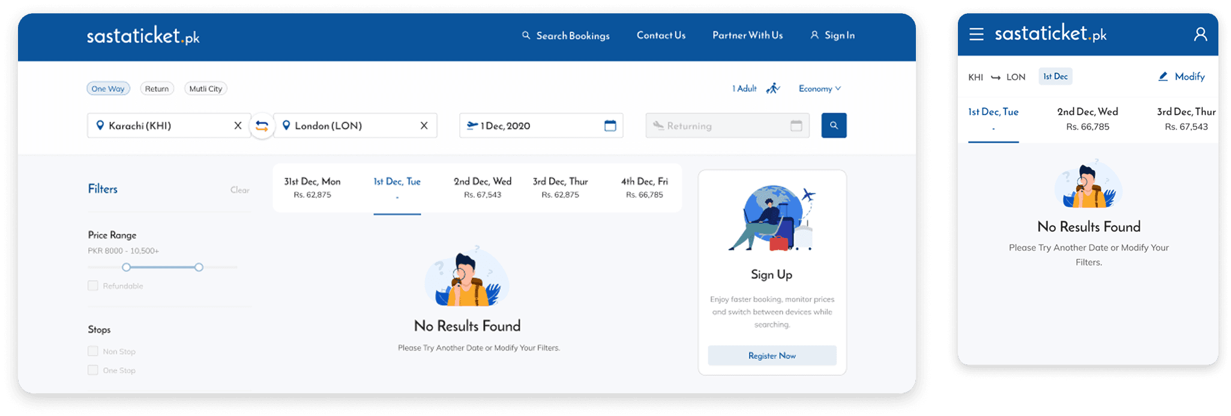Click the mobile user profile icon
The width and height of the screenshot is (1231, 416).
point(1200,34)
